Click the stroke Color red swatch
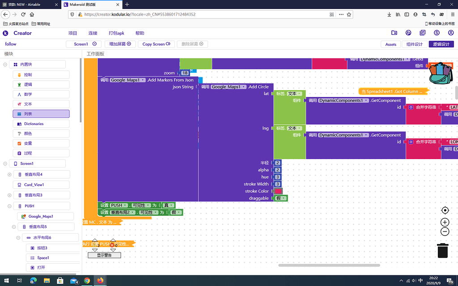Viewport: 458px width, 286px height. click(x=278, y=191)
